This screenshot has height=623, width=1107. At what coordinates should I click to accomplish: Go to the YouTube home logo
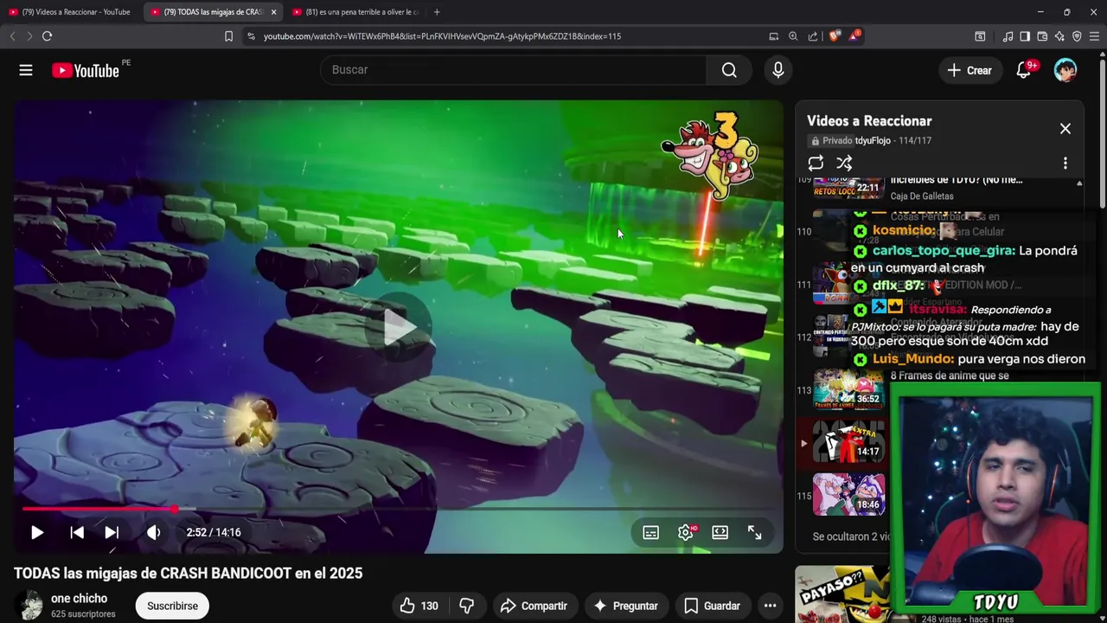click(85, 71)
